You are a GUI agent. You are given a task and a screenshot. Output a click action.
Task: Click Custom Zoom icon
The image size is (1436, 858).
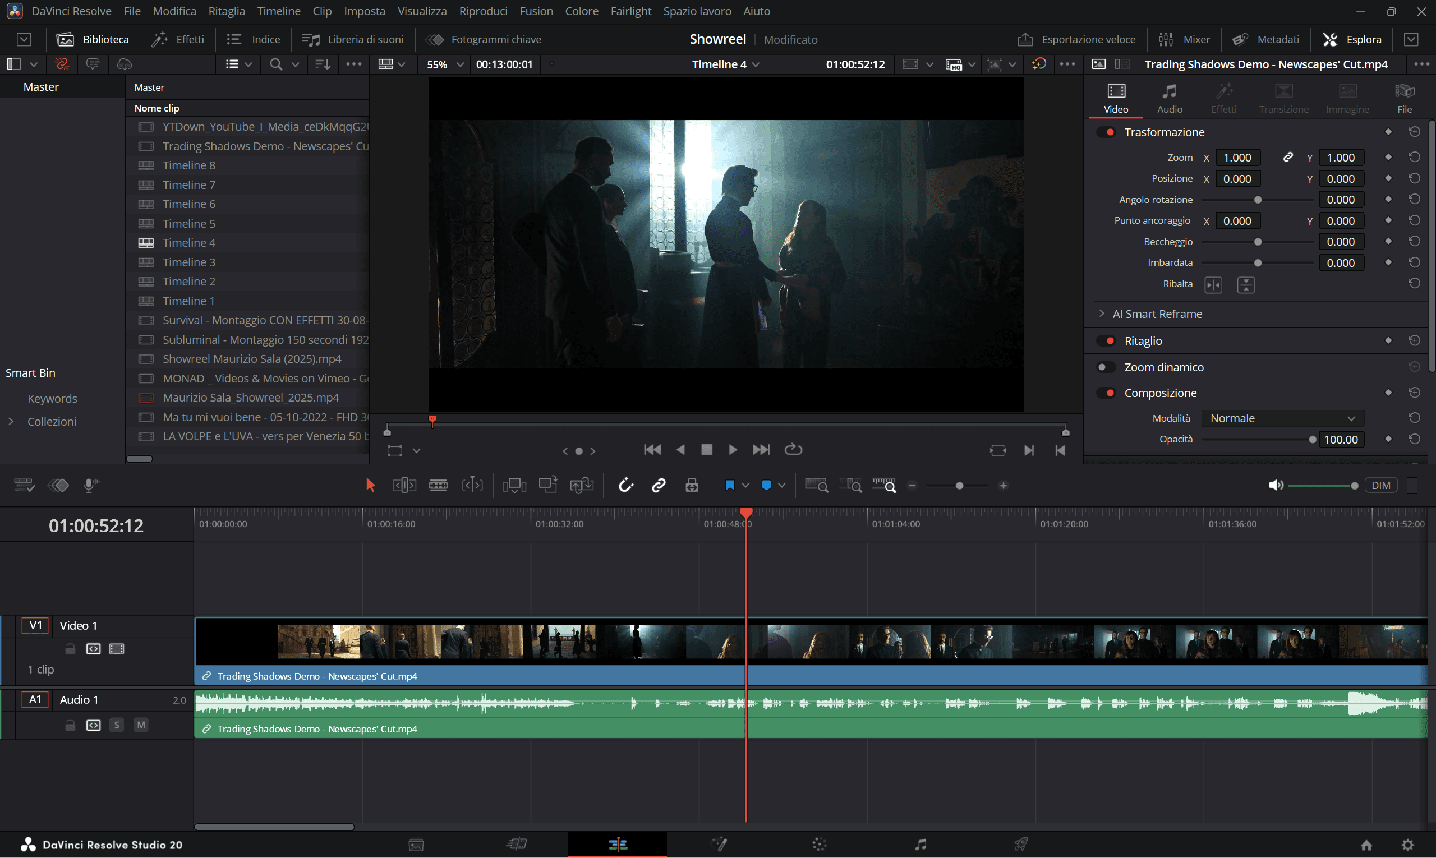point(884,486)
